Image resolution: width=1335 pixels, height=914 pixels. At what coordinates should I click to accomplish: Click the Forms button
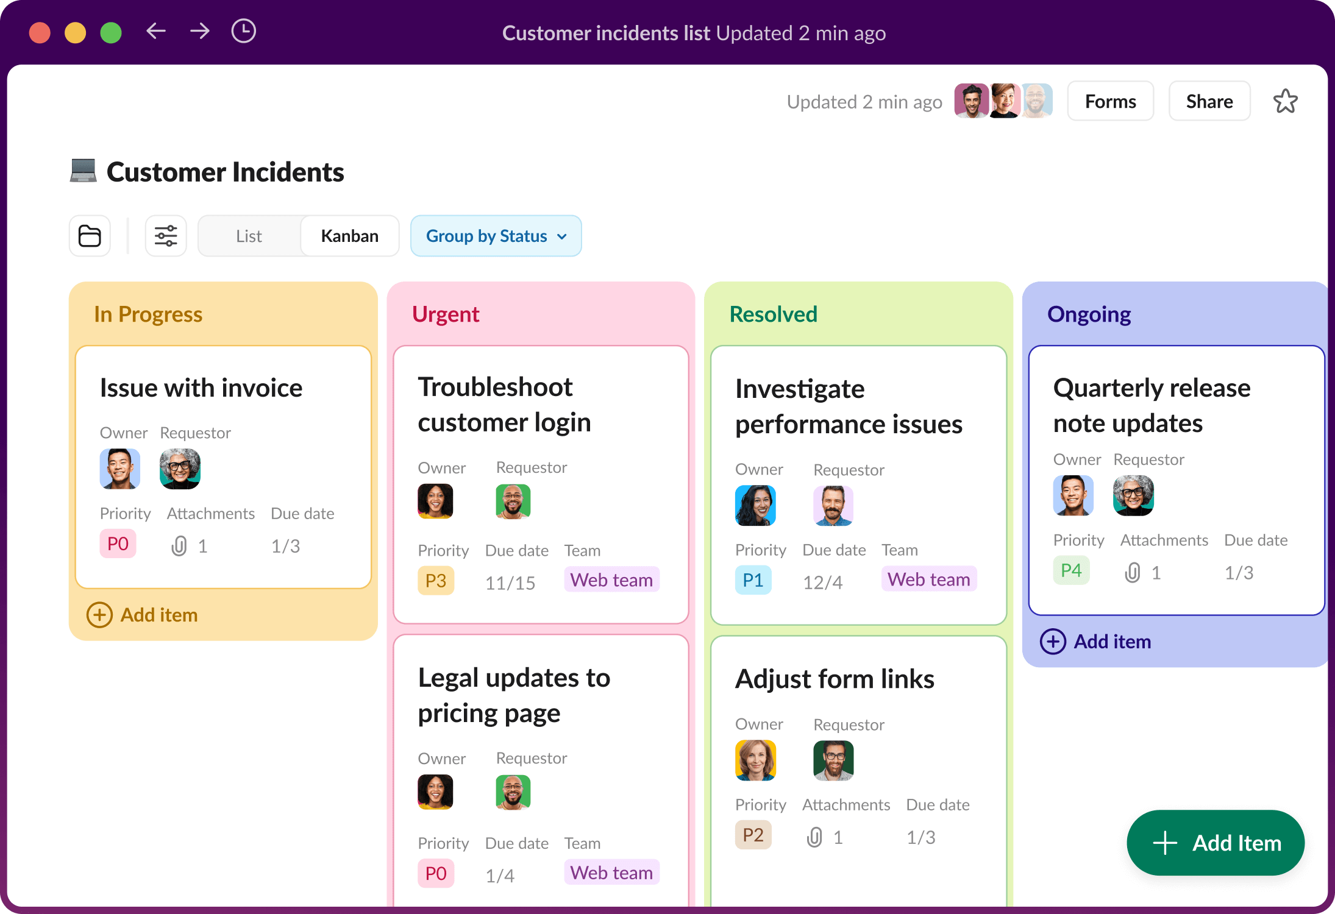pos(1109,101)
